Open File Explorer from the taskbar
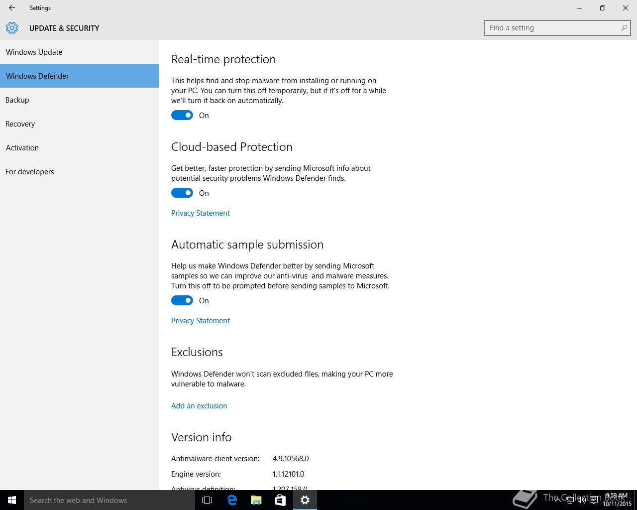The width and height of the screenshot is (637, 510). click(x=256, y=500)
